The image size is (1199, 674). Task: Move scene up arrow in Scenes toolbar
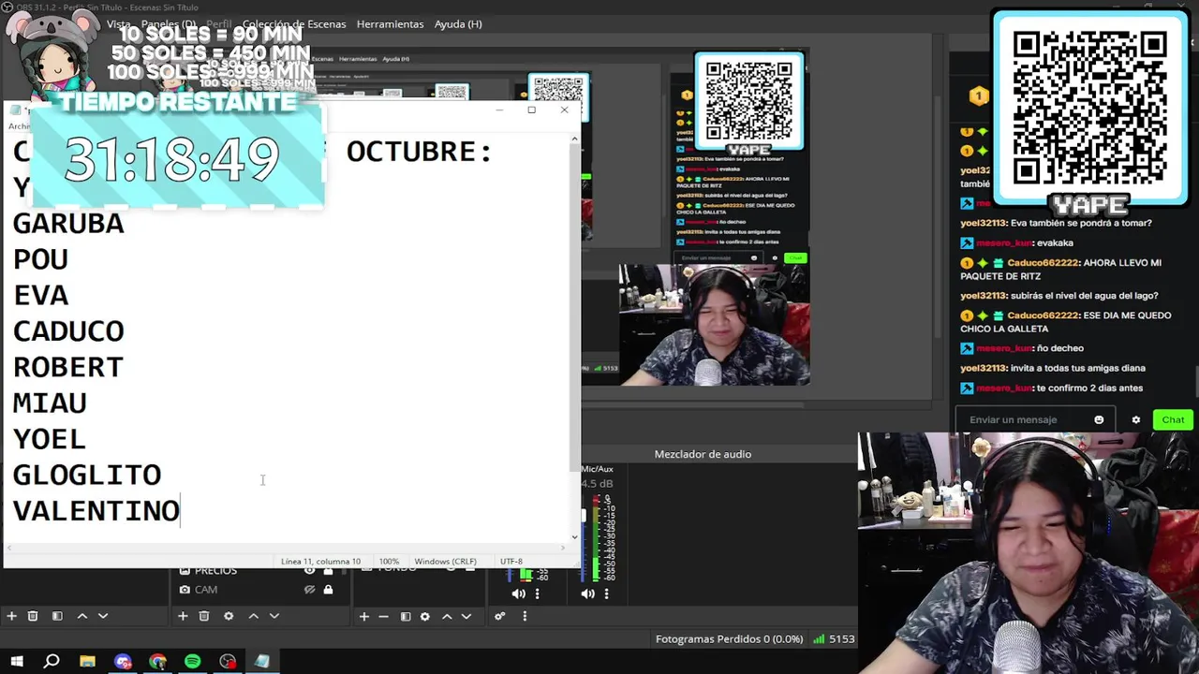(x=82, y=616)
